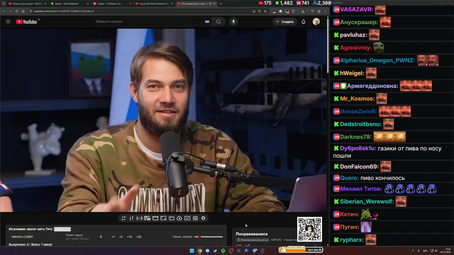454x255 pixels.
Task: Click the QR code image
Action: click(310, 229)
